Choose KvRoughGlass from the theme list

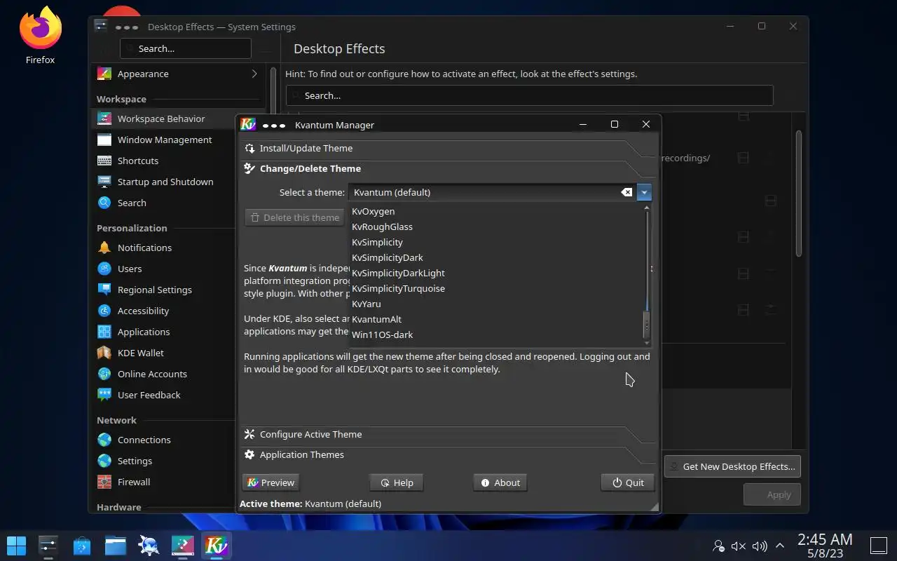click(x=496, y=227)
